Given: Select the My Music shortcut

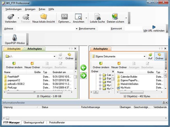Looking at the screenshot, I should pyautogui.click(x=125, y=87).
